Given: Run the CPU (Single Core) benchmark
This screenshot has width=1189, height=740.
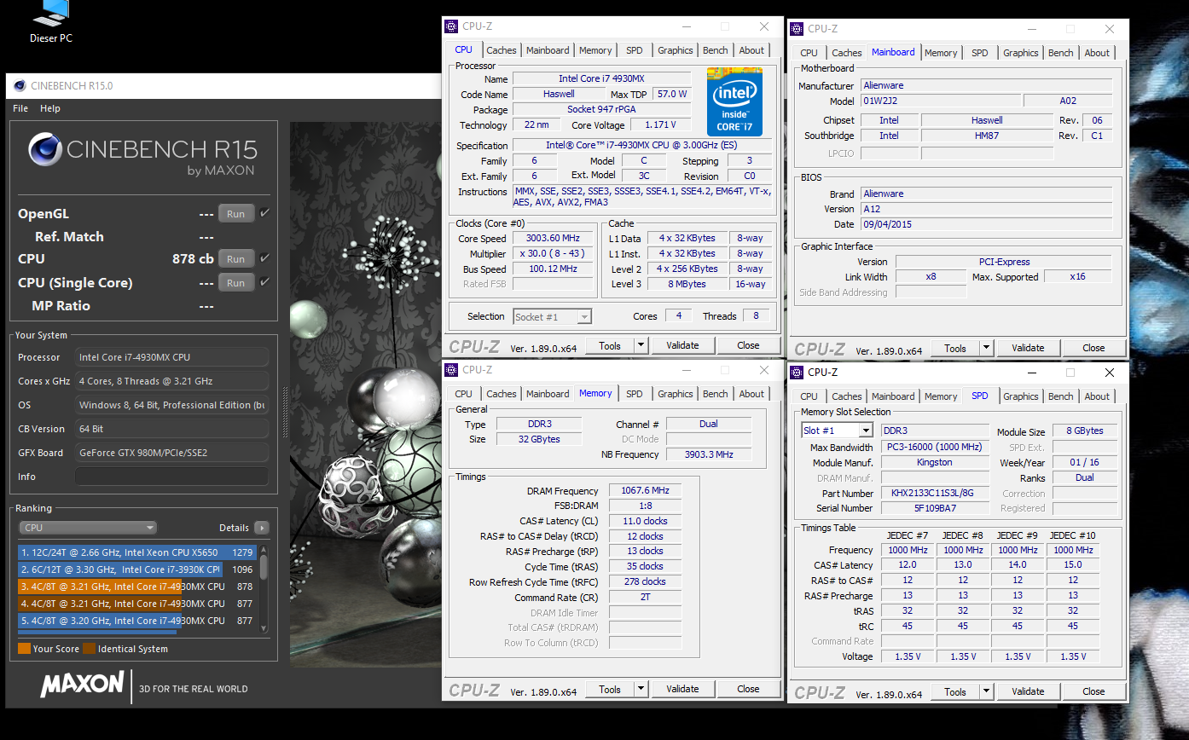Looking at the screenshot, I should point(236,282).
